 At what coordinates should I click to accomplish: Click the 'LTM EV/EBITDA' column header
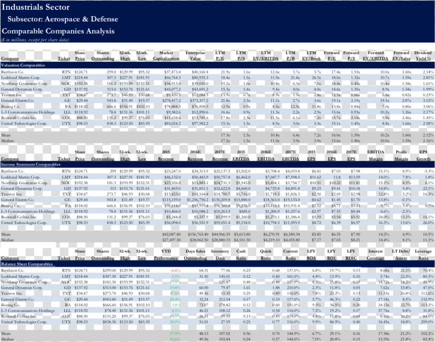(266, 55)
